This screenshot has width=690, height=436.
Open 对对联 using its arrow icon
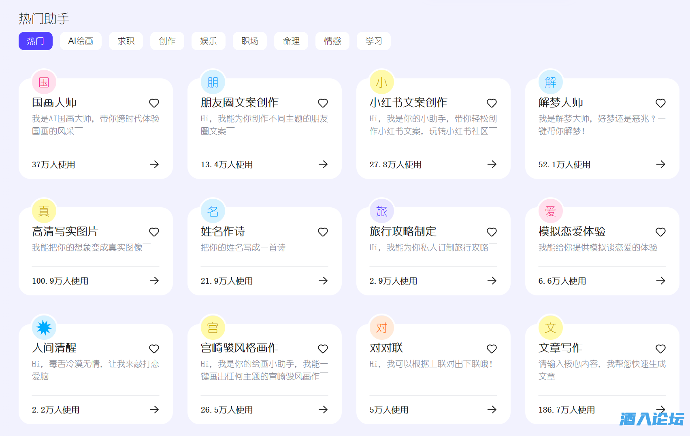point(492,409)
